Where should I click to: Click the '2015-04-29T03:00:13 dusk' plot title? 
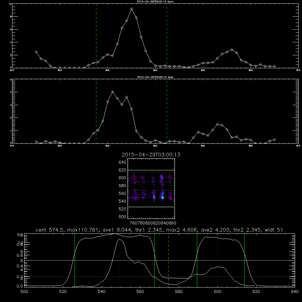155,77
